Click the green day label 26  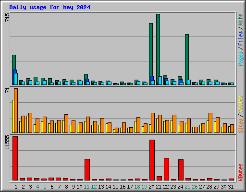pos(195,187)
